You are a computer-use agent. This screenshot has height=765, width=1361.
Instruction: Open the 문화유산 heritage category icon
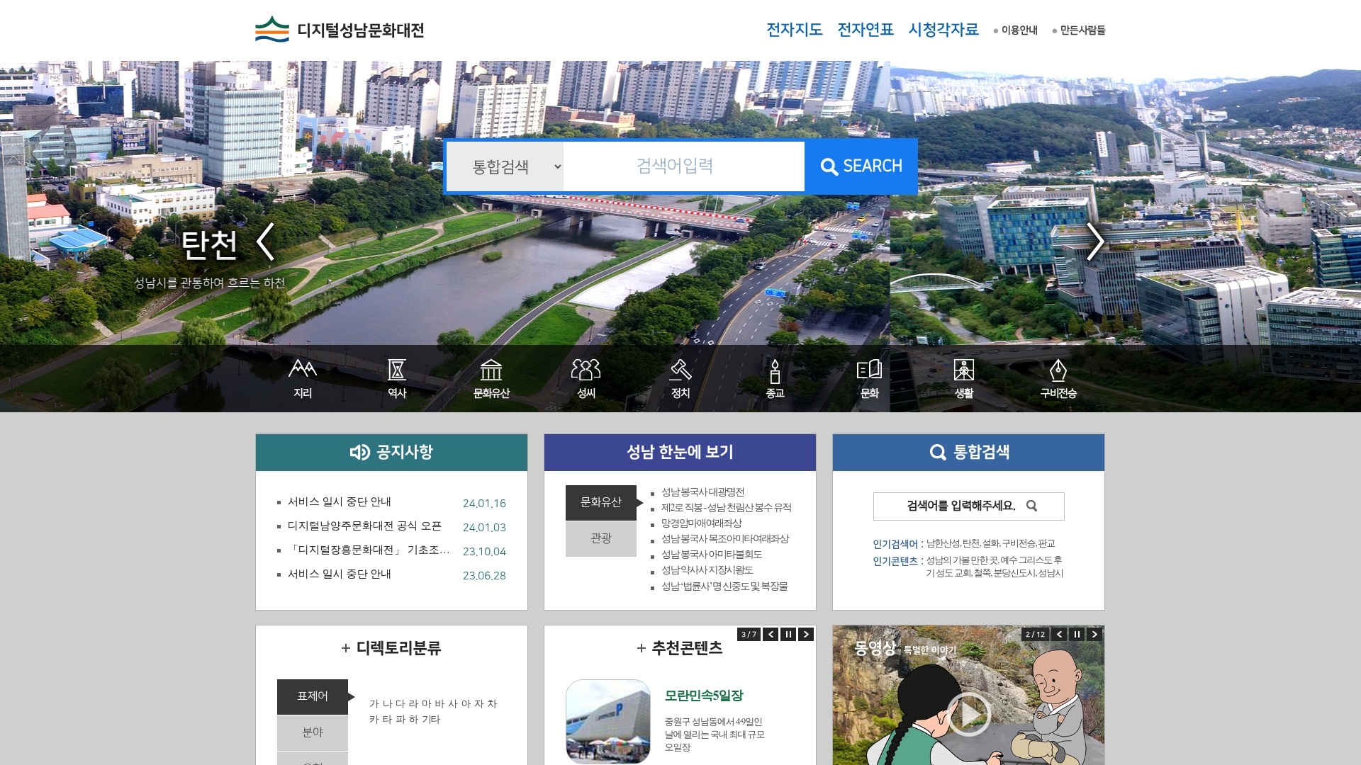pos(491,379)
